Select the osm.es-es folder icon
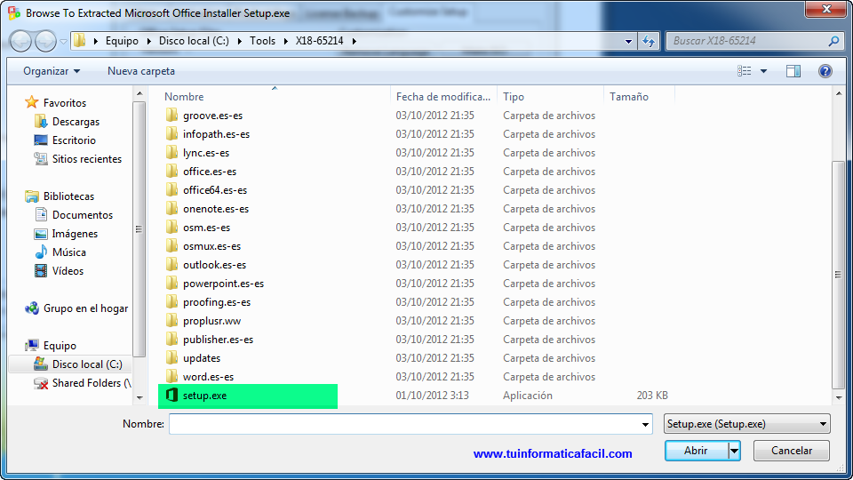Image resolution: width=853 pixels, height=480 pixels. click(171, 227)
